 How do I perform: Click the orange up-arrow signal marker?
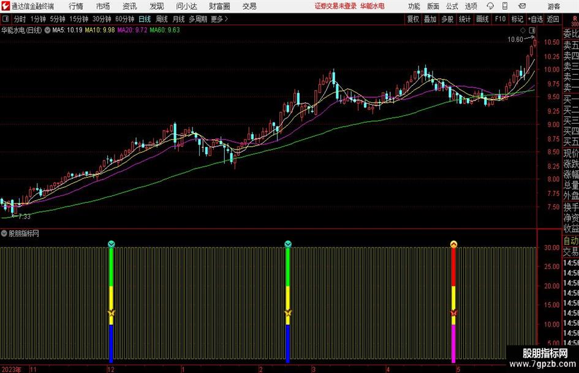coord(454,244)
